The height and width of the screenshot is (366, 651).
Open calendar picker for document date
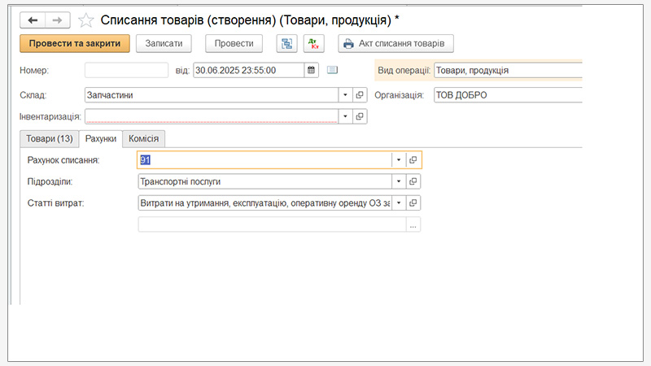pyautogui.click(x=311, y=70)
